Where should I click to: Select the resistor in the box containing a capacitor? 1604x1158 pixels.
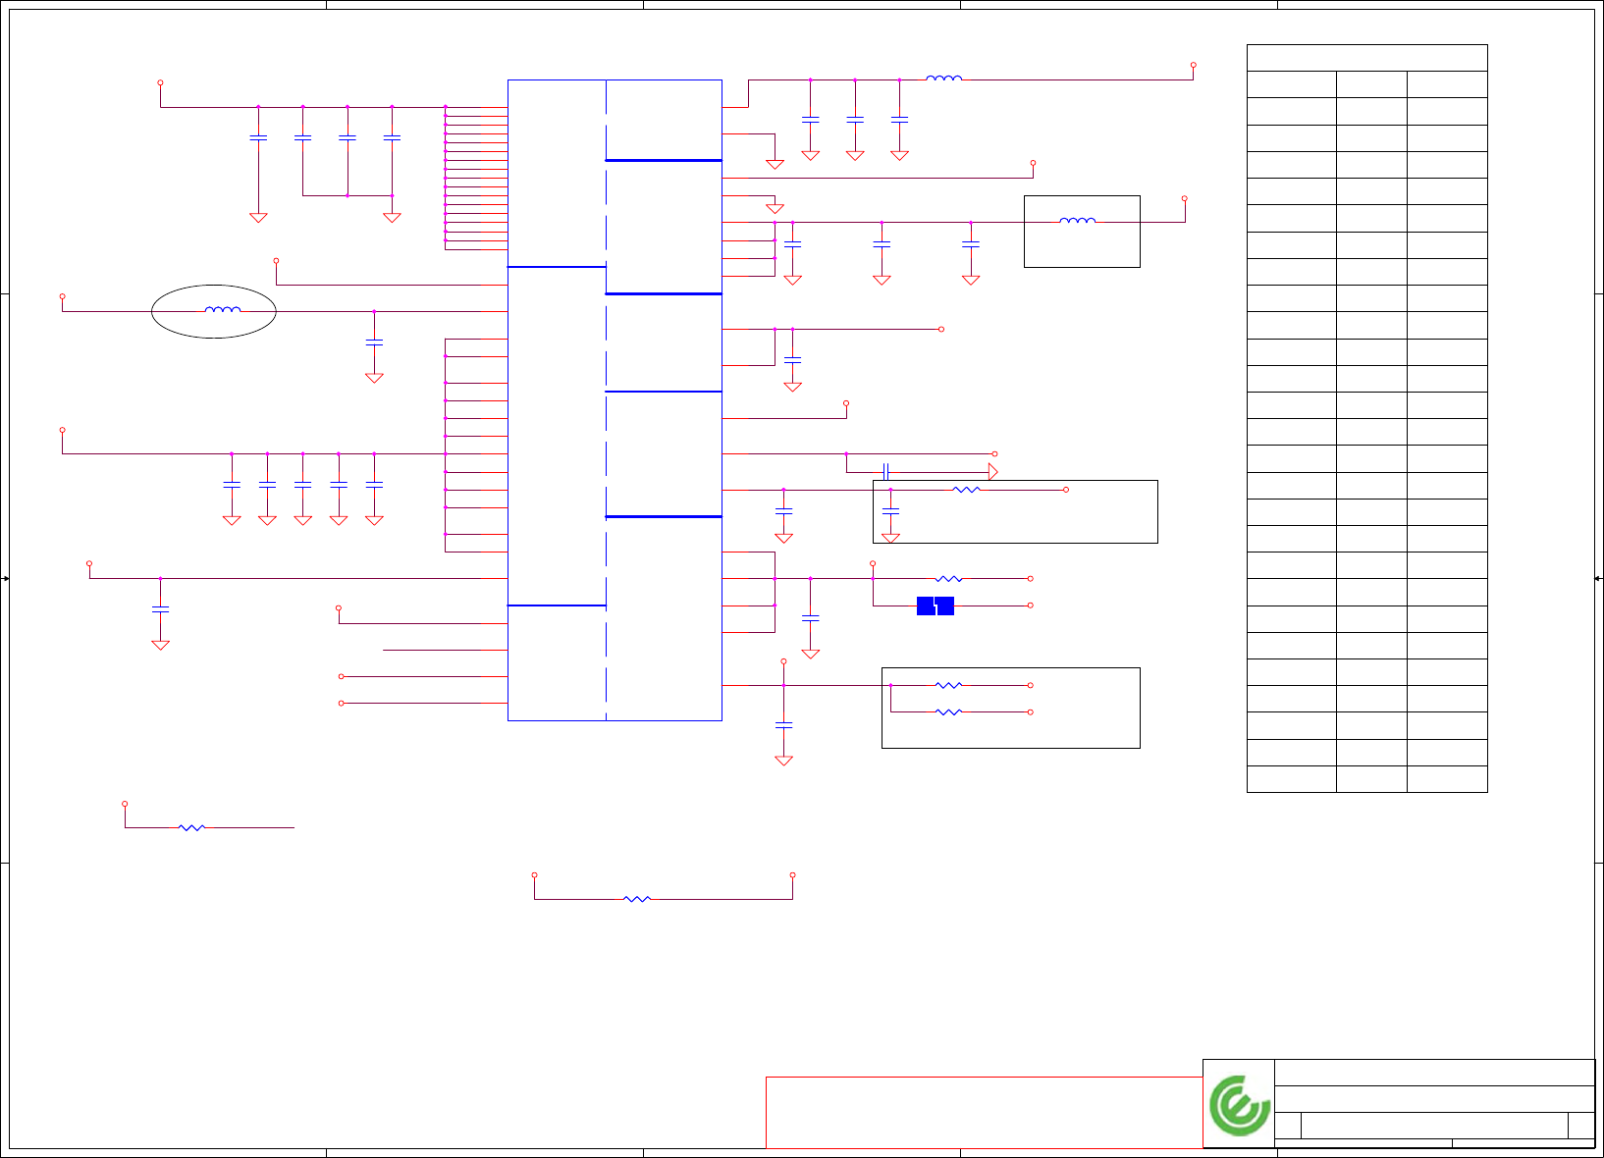(x=967, y=489)
